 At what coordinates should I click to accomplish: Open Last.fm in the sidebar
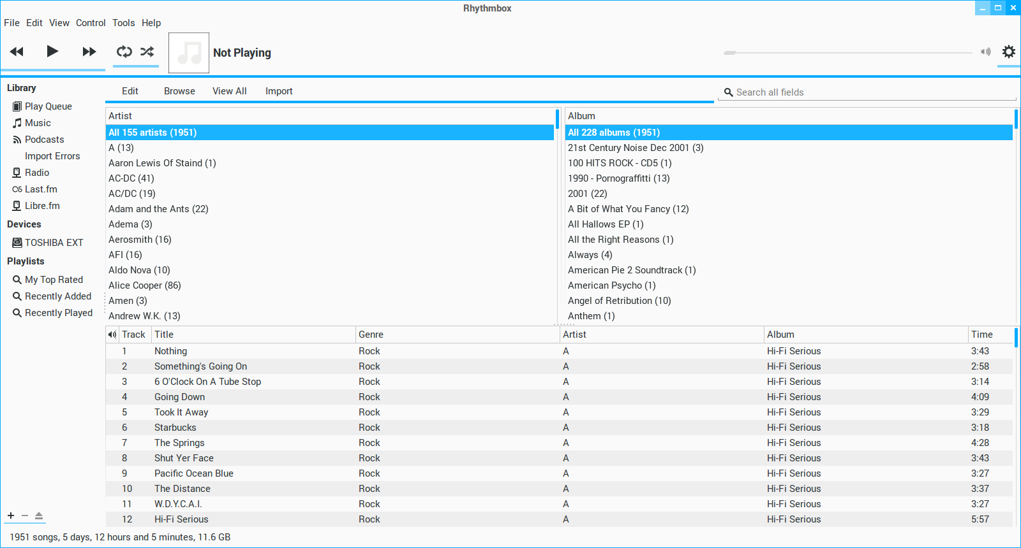[41, 189]
